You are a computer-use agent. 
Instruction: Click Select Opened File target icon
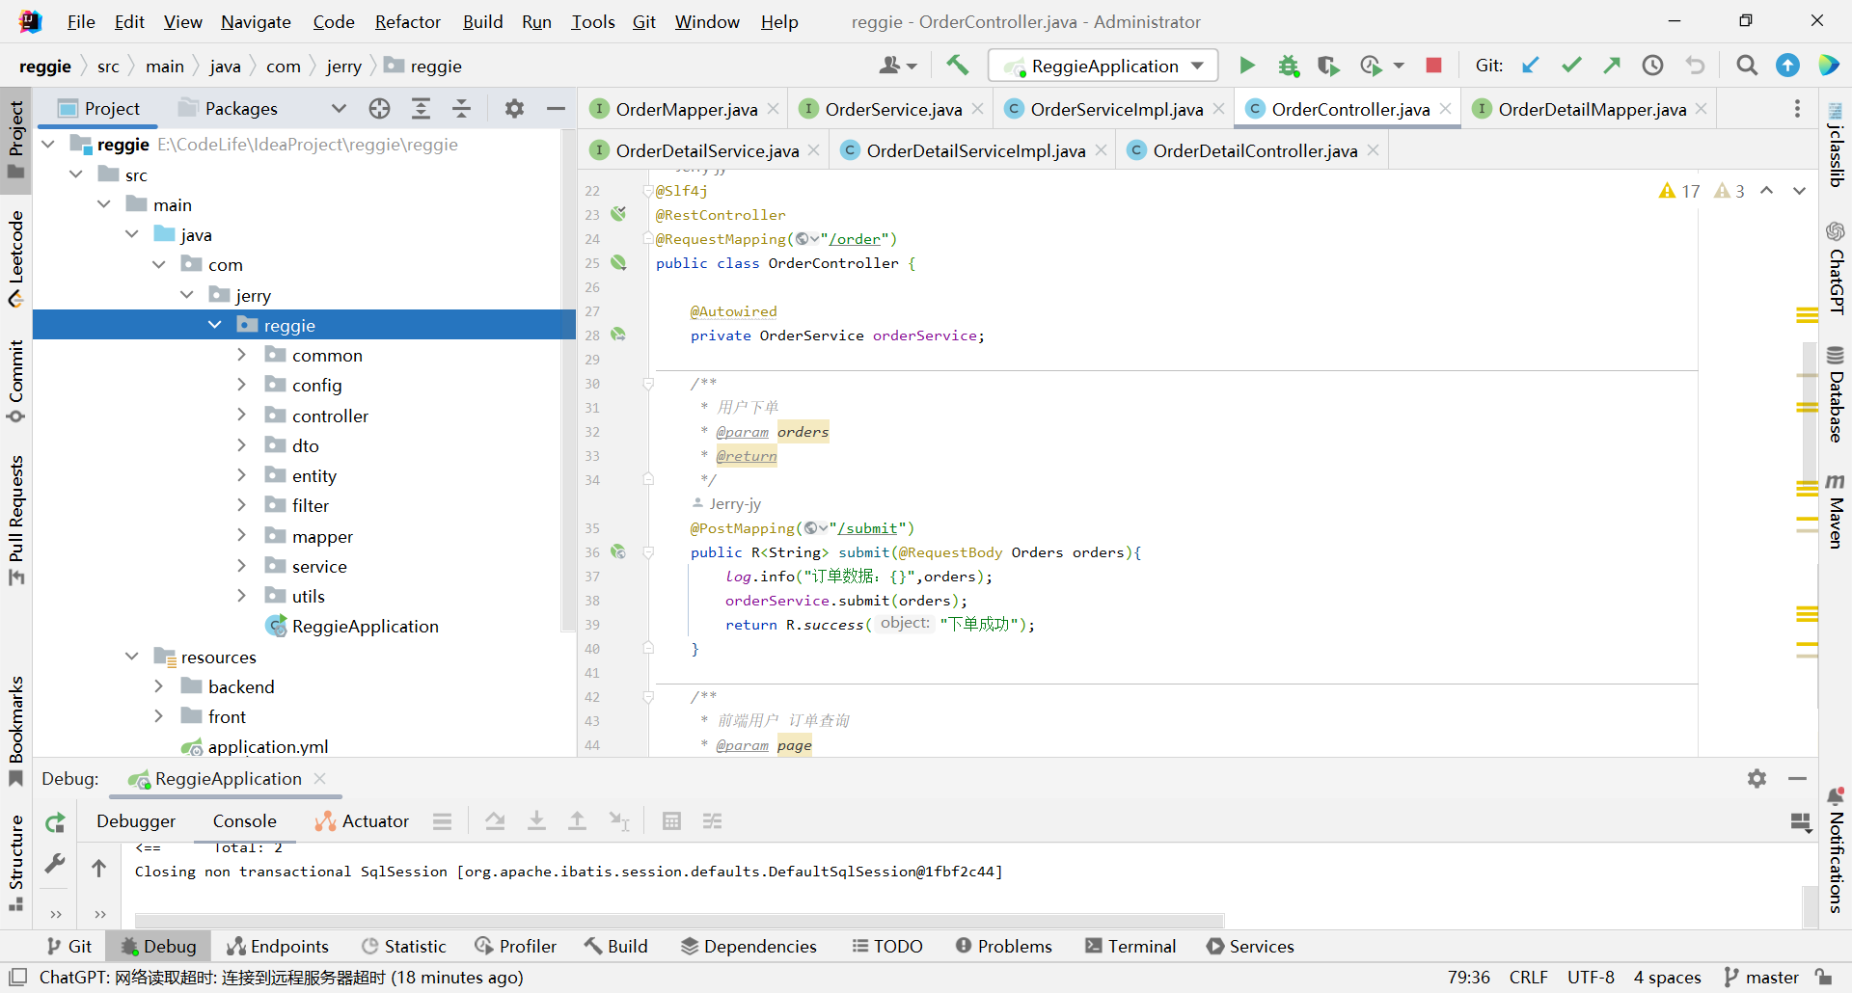coord(379,109)
